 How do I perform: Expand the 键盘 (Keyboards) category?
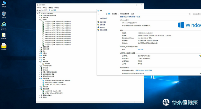coord(39,57)
